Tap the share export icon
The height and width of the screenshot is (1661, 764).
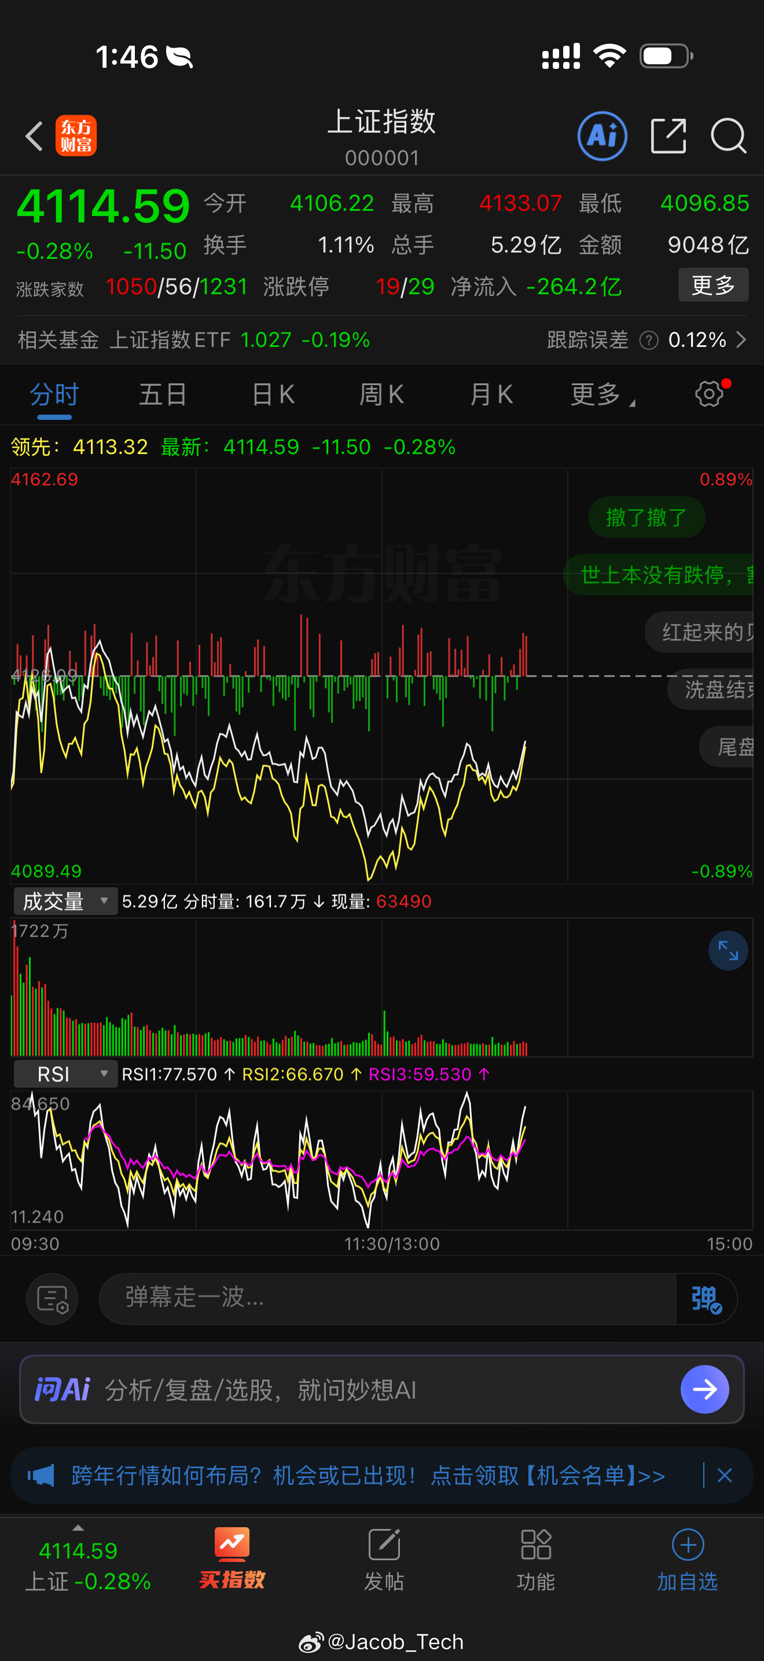[668, 136]
